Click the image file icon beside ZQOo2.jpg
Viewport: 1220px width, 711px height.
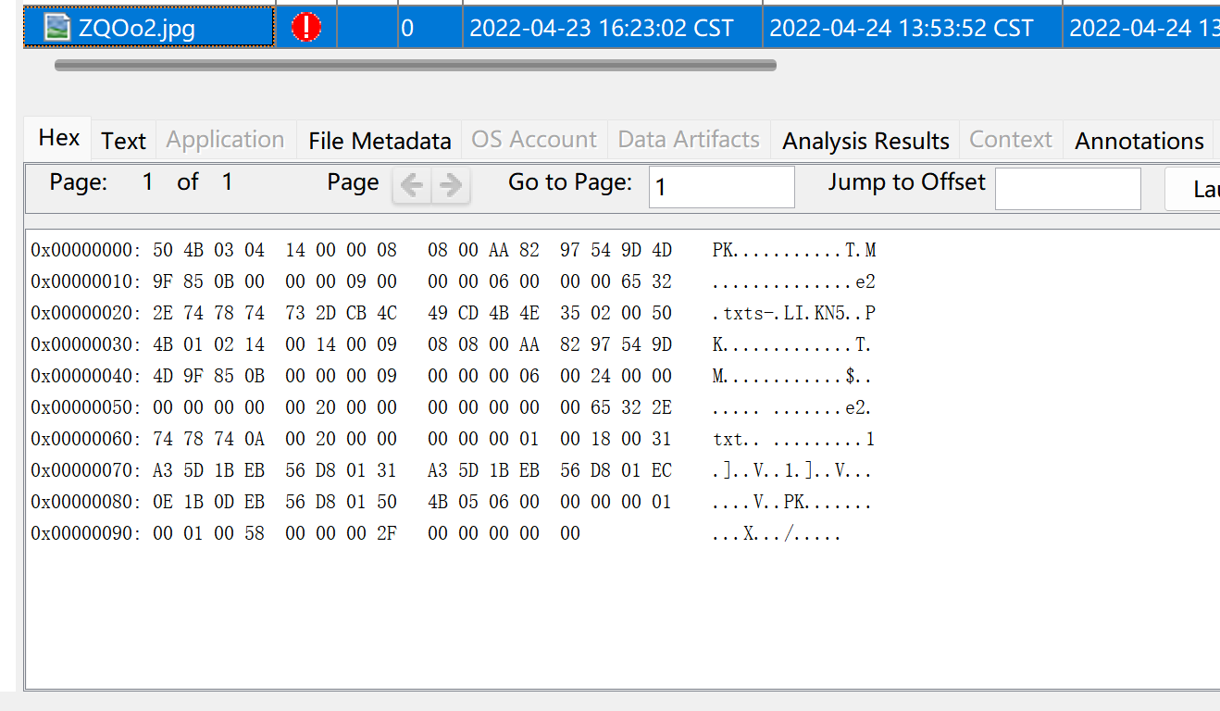point(57,28)
